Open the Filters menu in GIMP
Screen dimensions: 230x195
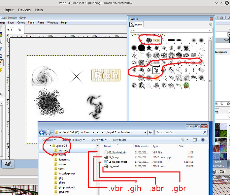[41, 23]
